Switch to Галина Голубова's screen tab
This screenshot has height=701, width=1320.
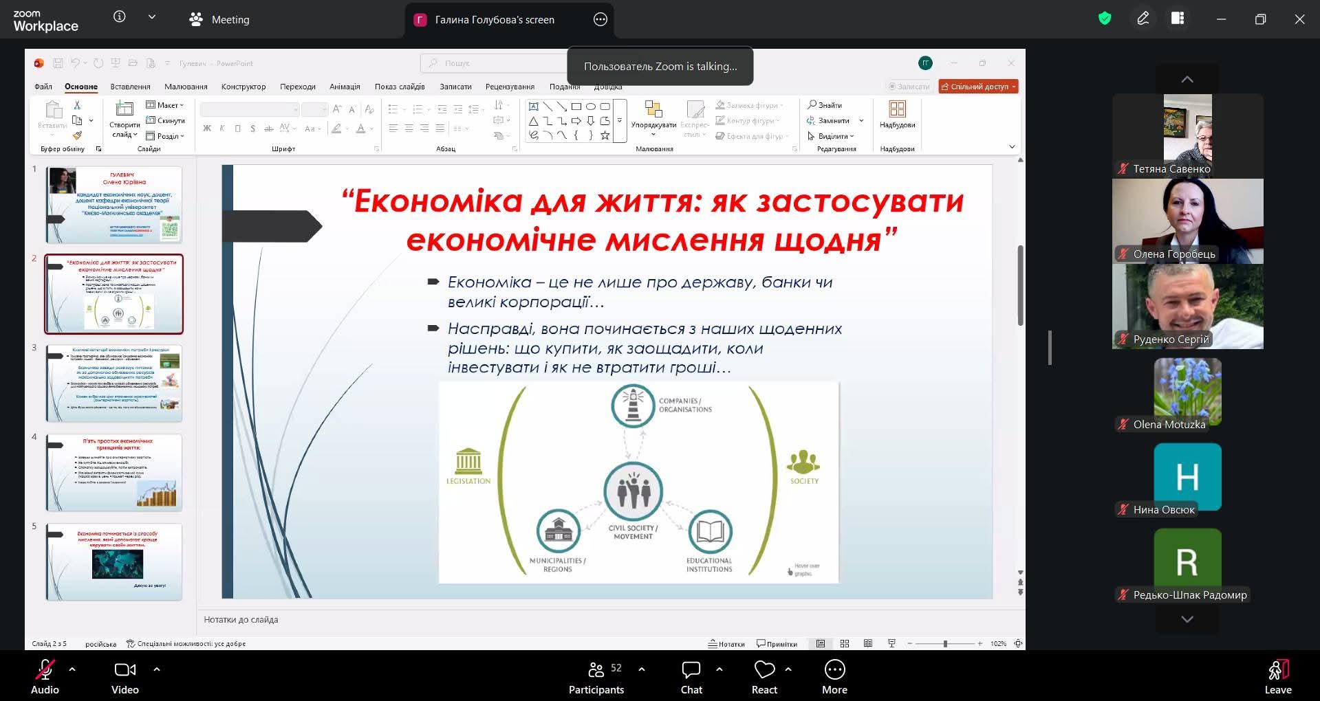tap(494, 20)
